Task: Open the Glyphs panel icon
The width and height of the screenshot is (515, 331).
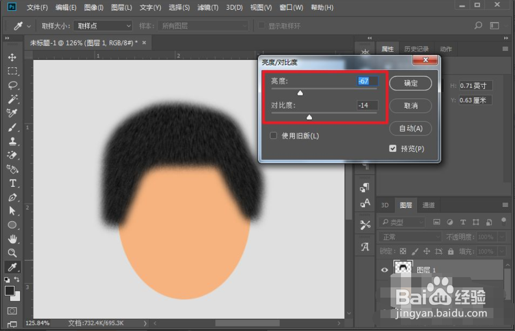Action: tap(365, 246)
